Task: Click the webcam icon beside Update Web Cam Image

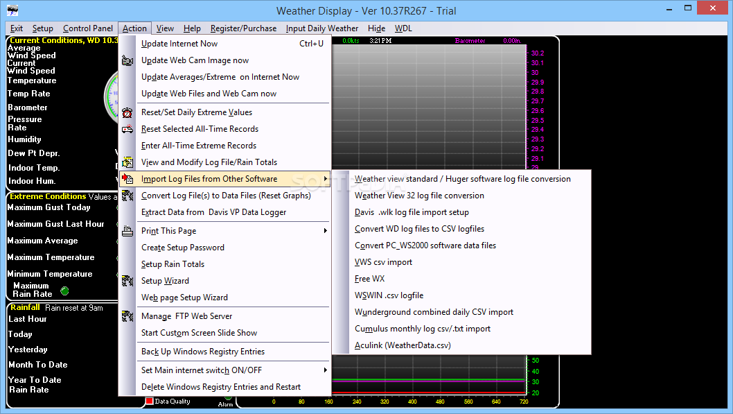Action: click(x=127, y=60)
